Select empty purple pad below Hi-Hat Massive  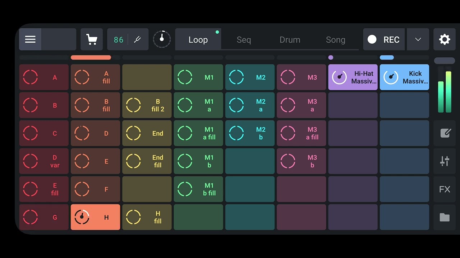pos(353,105)
